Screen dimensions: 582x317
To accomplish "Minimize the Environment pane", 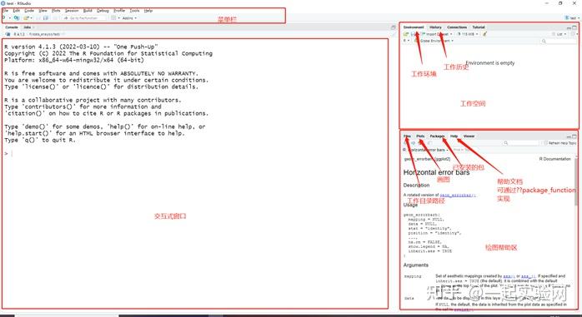I will click(569, 27).
